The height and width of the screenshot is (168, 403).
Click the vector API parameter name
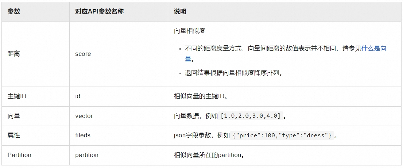(84, 116)
